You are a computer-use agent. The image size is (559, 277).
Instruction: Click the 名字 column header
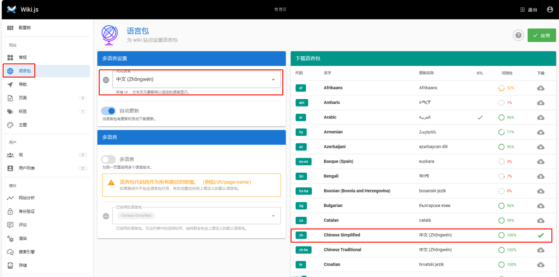328,73
